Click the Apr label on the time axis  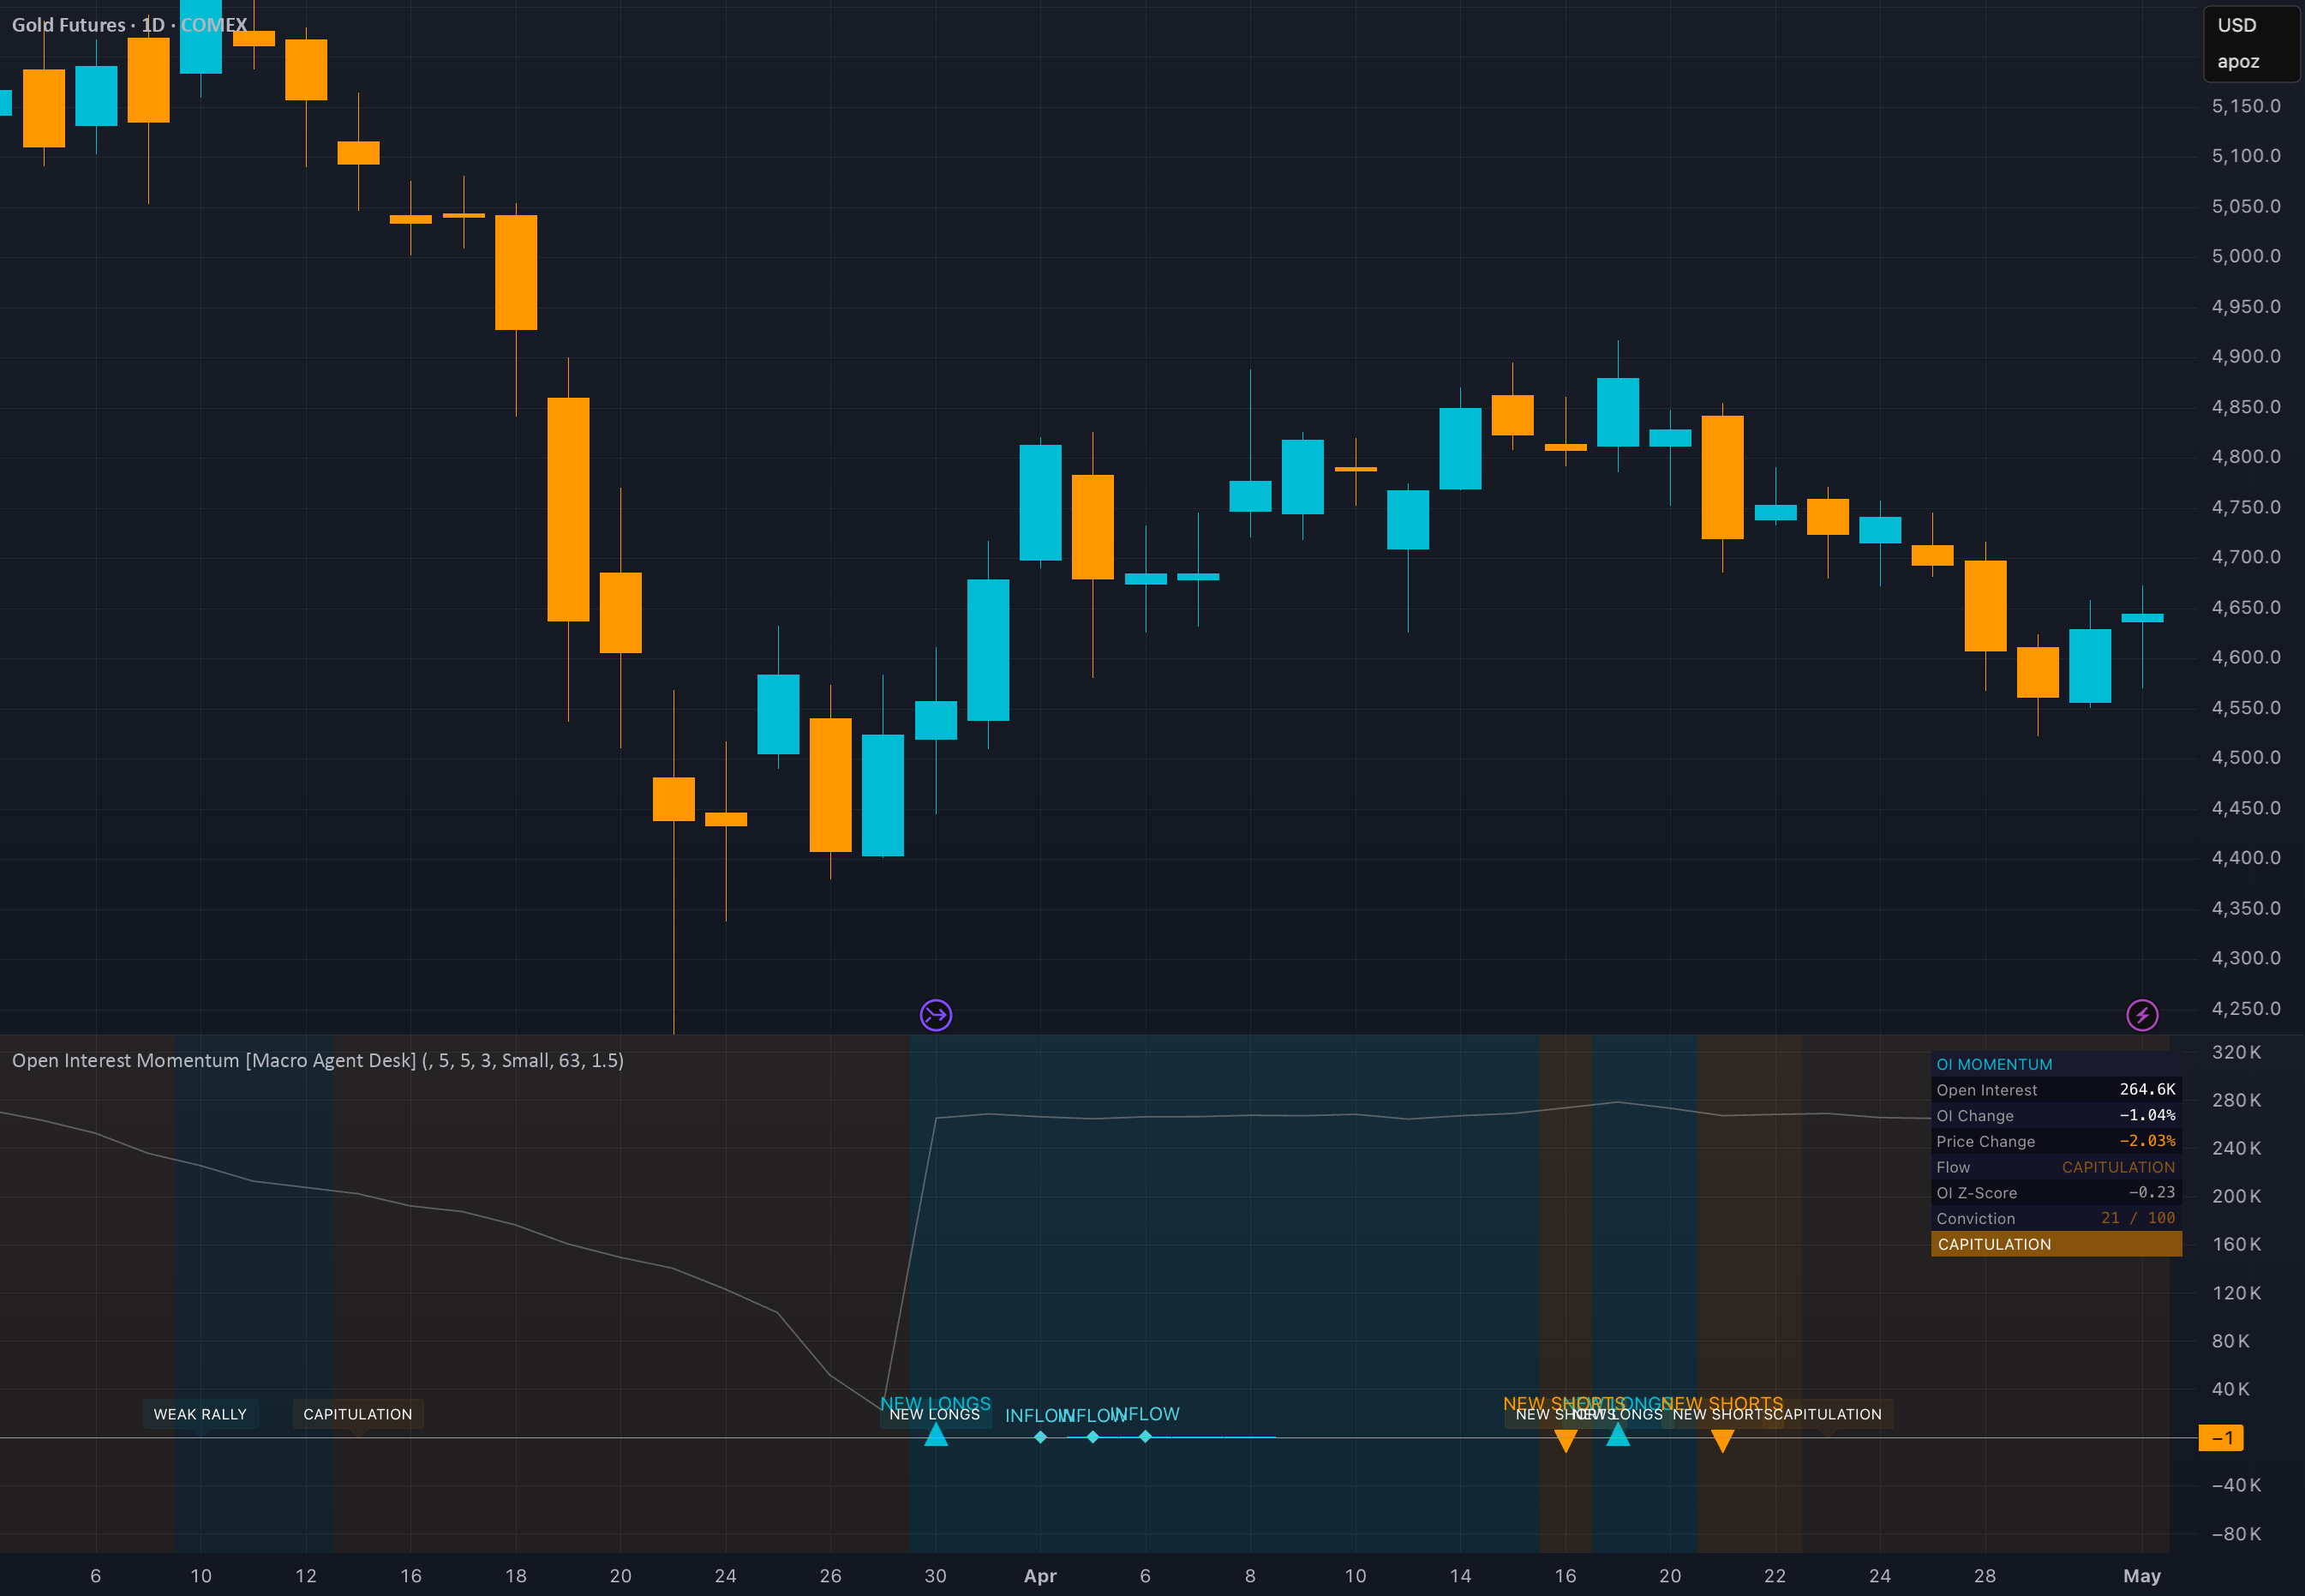pyautogui.click(x=1039, y=1576)
